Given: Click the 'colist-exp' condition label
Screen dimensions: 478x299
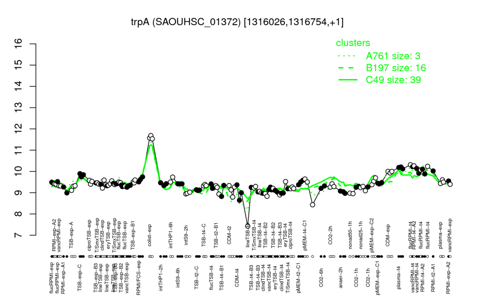Looking at the screenshot, I should [150, 235].
